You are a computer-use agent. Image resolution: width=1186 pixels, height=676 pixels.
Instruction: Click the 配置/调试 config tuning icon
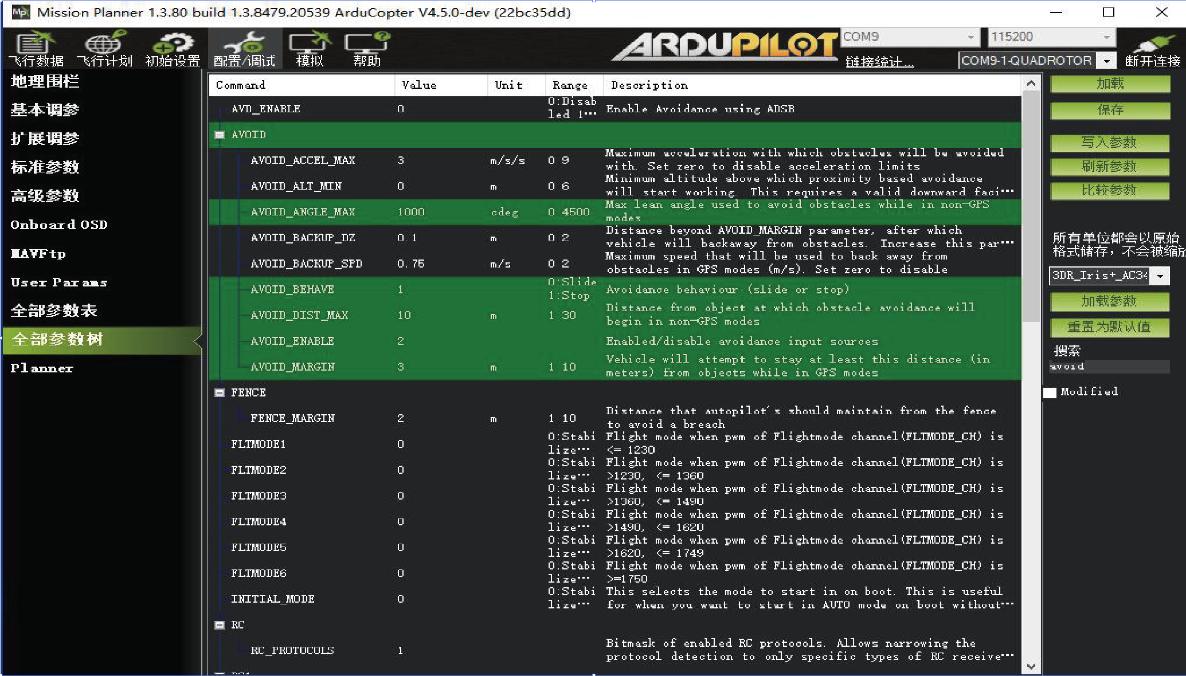coord(245,49)
